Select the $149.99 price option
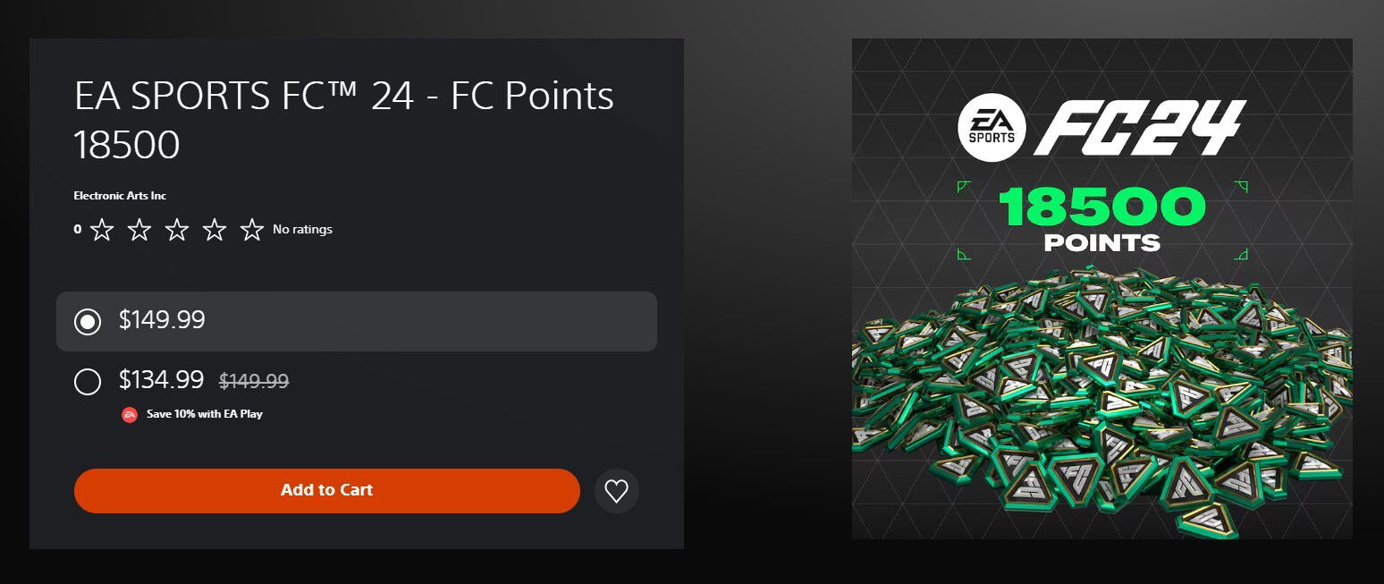 (x=88, y=321)
